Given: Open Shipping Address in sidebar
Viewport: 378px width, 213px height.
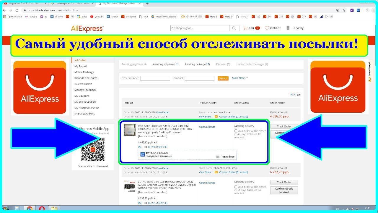Looking at the screenshot, I should [84, 114].
